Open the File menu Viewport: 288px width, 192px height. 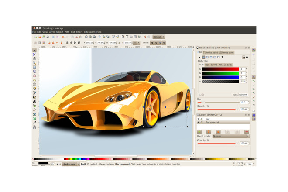[34, 32]
